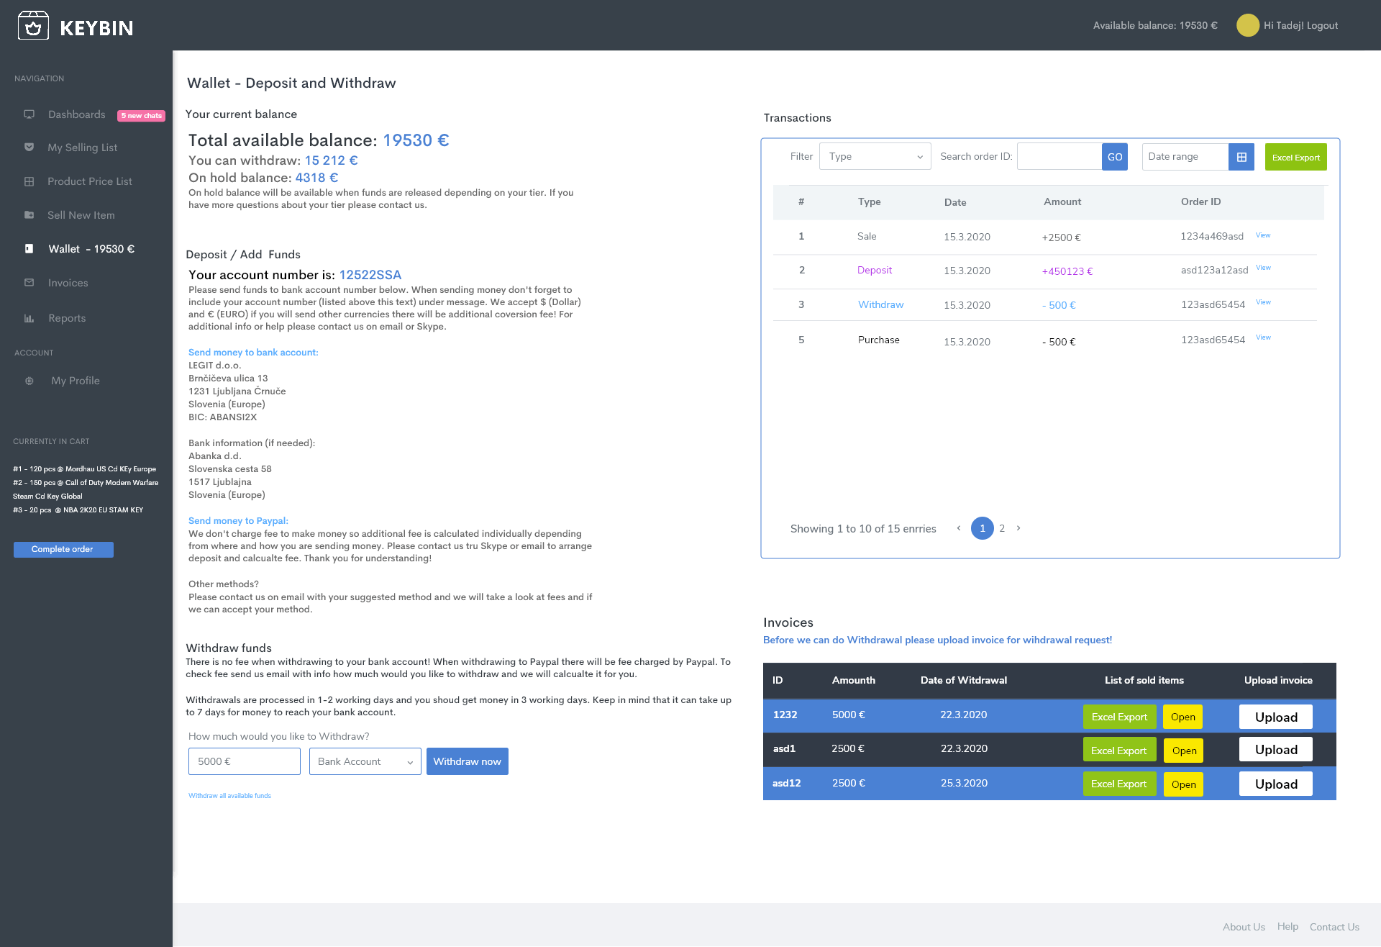Click the My Selling List shield icon
This screenshot has height=947, width=1381.
point(29,148)
